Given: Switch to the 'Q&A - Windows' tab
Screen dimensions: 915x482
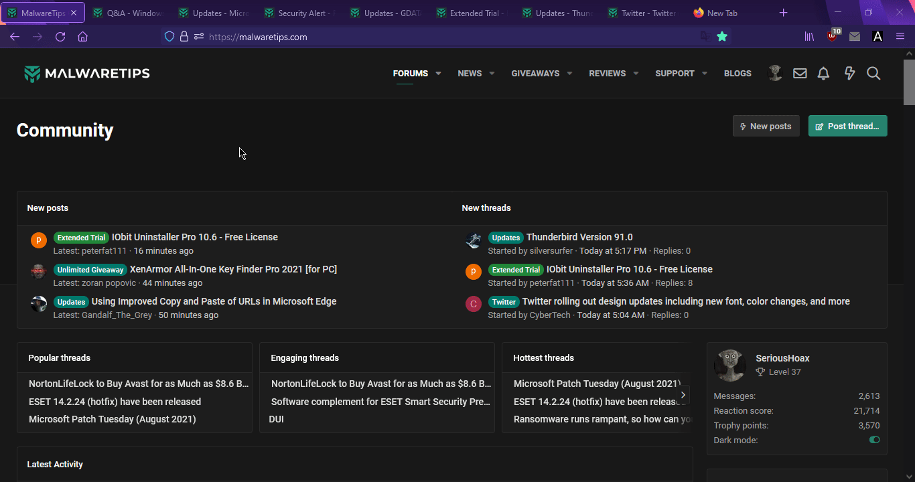Looking at the screenshot, I should pyautogui.click(x=129, y=13).
